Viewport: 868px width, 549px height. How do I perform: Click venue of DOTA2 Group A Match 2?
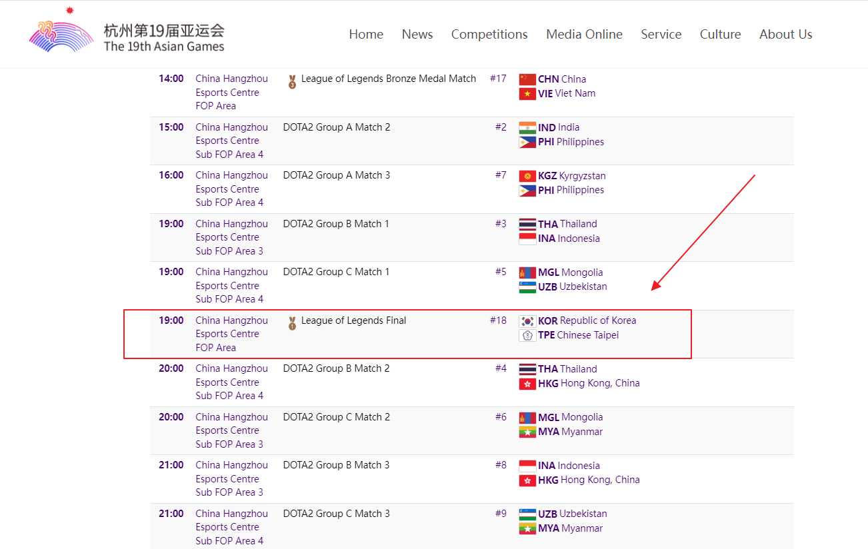[231, 141]
